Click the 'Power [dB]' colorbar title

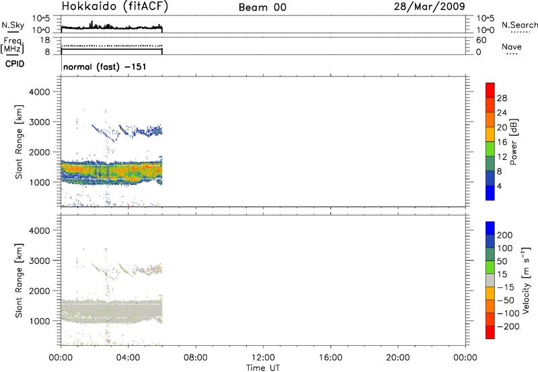(x=514, y=142)
